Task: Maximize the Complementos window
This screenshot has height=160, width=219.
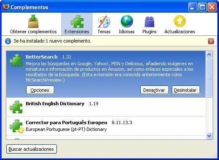Action: click(x=202, y=7)
